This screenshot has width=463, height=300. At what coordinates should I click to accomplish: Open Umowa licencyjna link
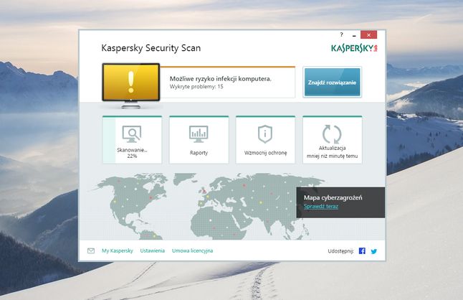pyautogui.click(x=192, y=250)
